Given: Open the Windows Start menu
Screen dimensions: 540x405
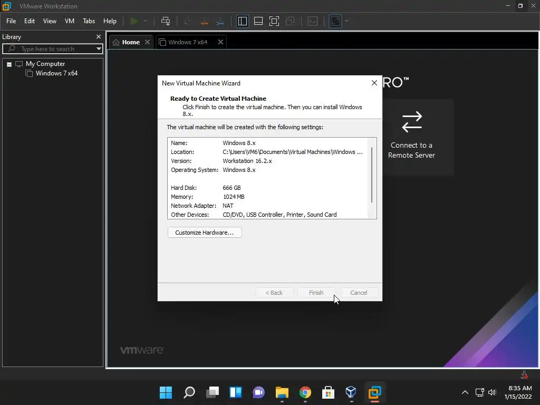Looking at the screenshot, I should (x=166, y=392).
